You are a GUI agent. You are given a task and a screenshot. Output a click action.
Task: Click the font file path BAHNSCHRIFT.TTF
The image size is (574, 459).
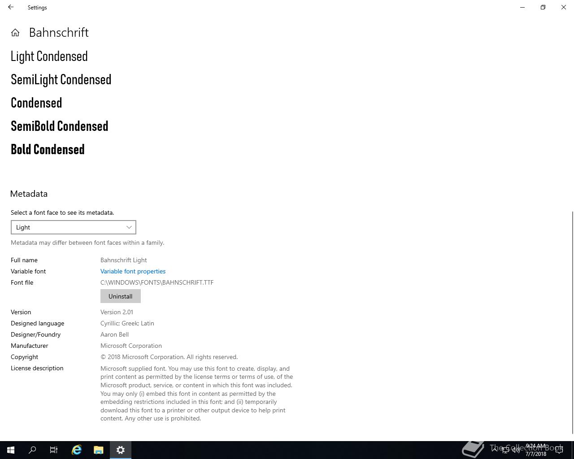point(157,282)
